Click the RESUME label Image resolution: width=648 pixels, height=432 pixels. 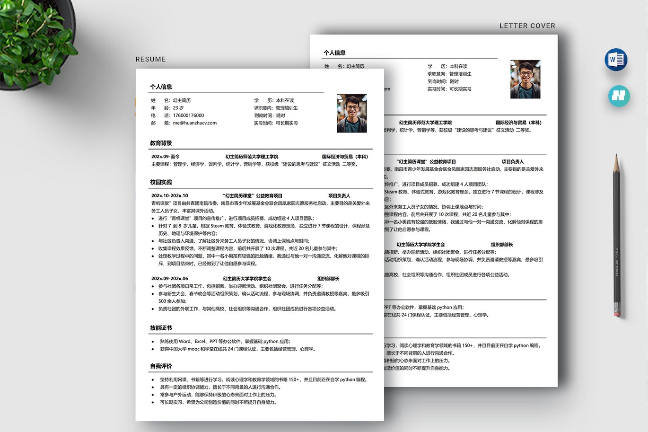(x=150, y=59)
